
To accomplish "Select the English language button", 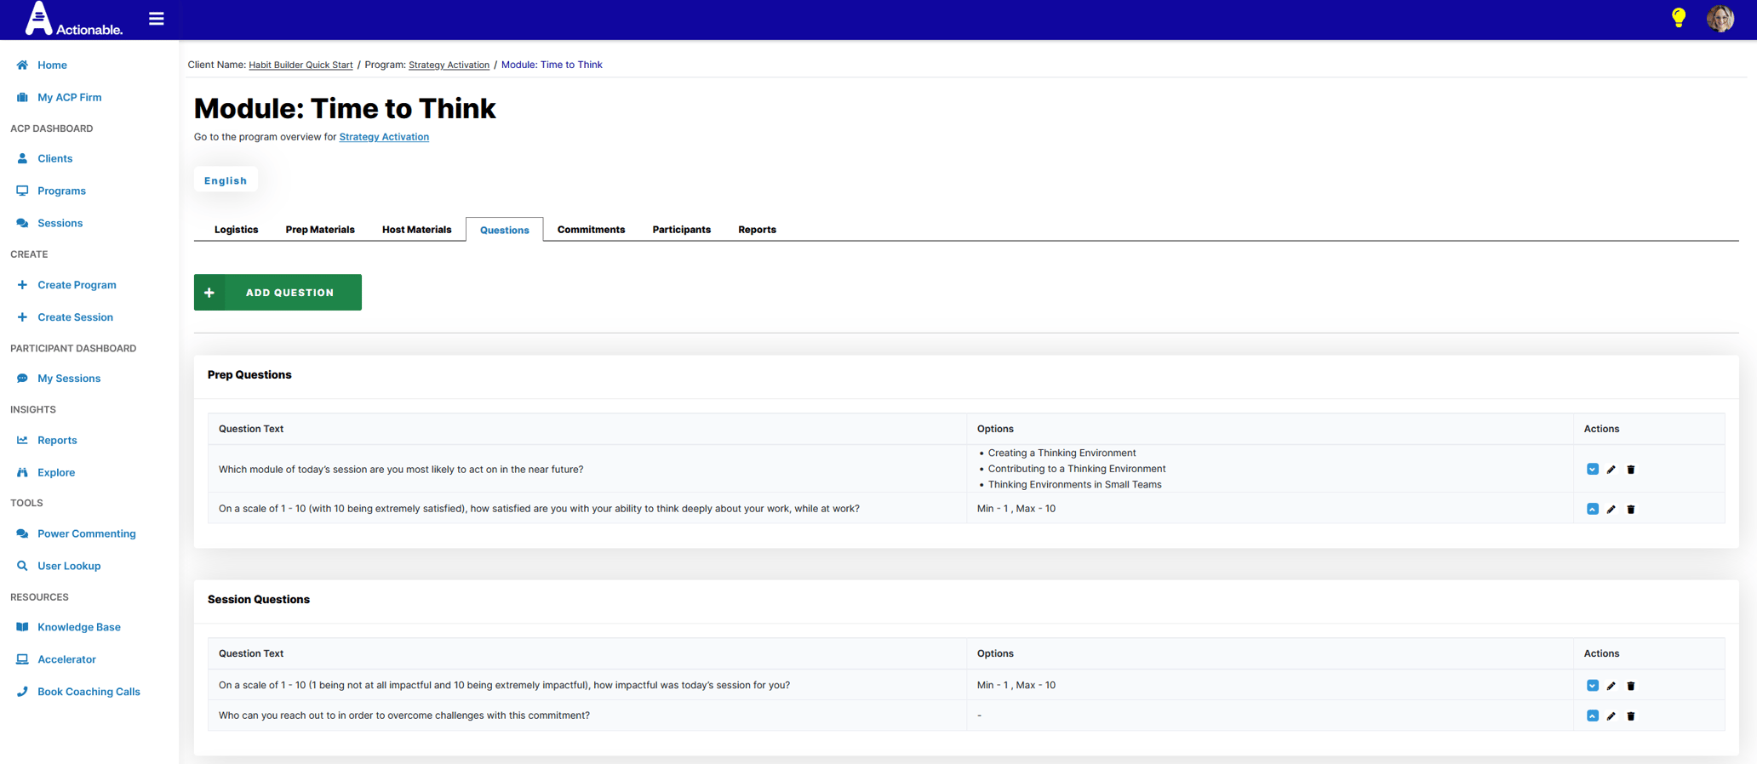I will click(x=226, y=180).
